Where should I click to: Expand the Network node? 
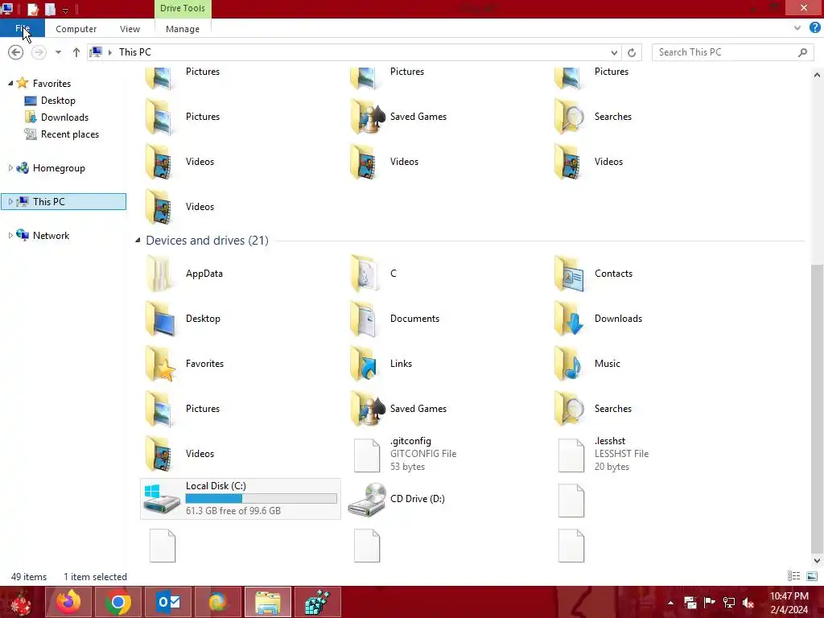coord(10,236)
